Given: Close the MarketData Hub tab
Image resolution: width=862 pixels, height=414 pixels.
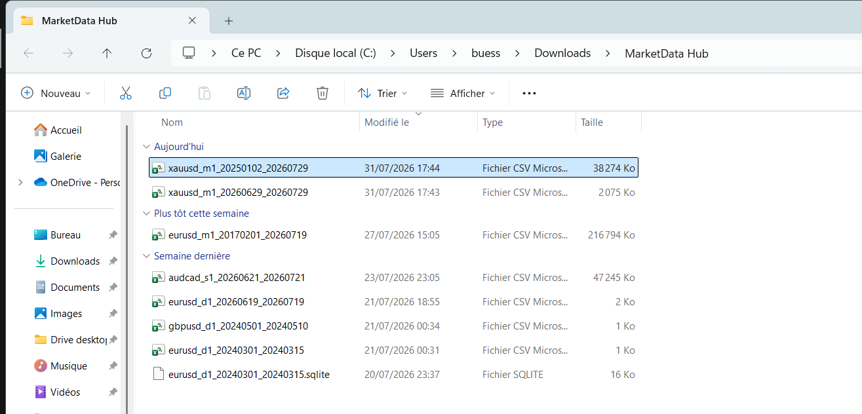Looking at the screenshot, I should (192, 20).
